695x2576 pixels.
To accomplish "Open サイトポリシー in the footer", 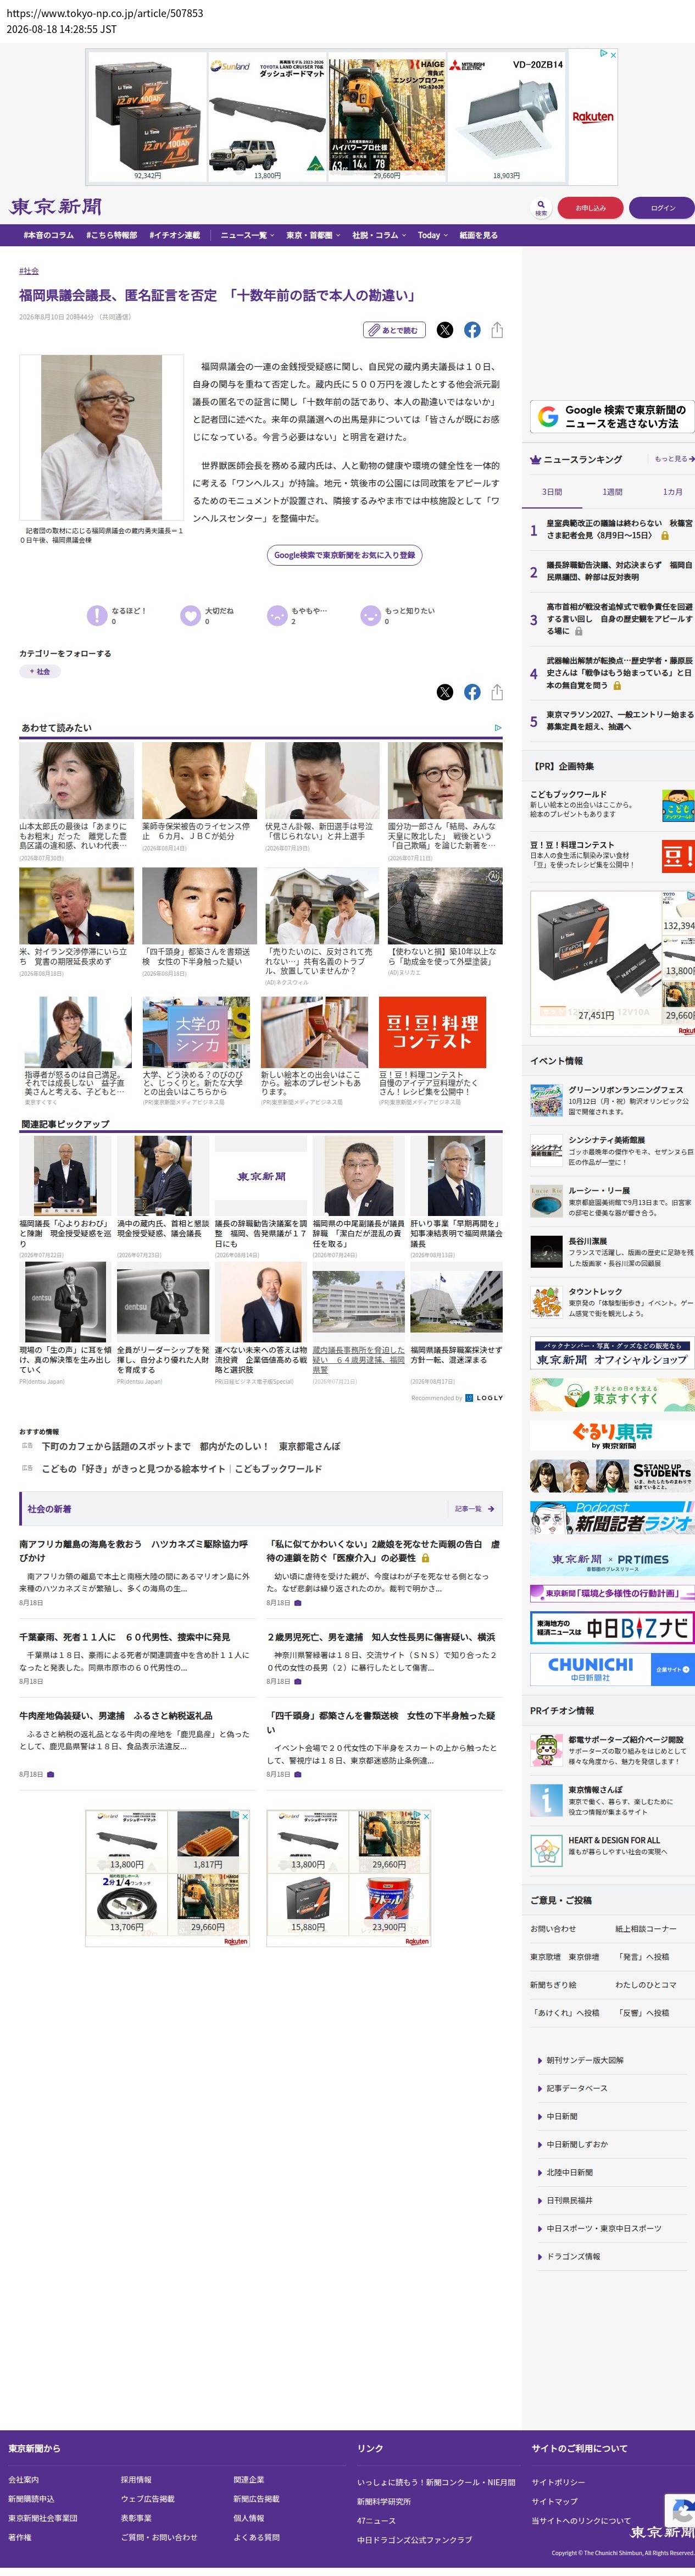I will [558, 2482].
